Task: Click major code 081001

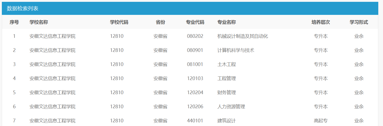Action: point(195,64)
